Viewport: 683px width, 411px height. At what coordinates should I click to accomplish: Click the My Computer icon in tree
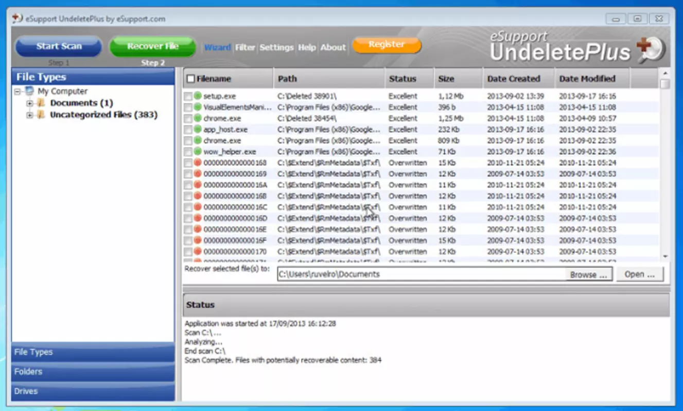coord(29,91)
